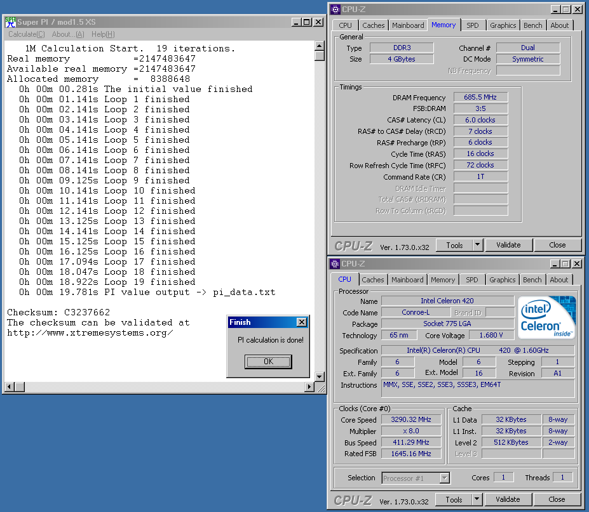Click Tools button in top CPU-Z window

(454, 246)
